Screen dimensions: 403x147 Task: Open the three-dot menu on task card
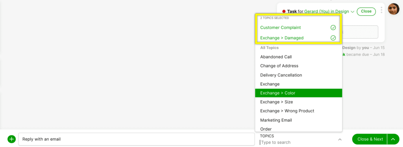381,10
